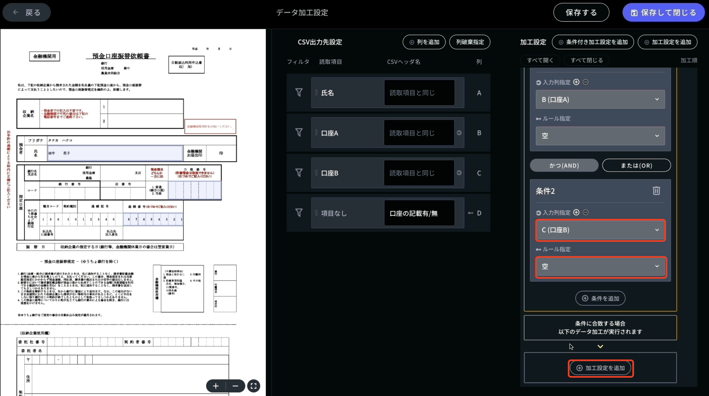The width and height of the screenshot is (709, 396).
Task: Zoom in on the document preview
Action: [x=215, y=386]
